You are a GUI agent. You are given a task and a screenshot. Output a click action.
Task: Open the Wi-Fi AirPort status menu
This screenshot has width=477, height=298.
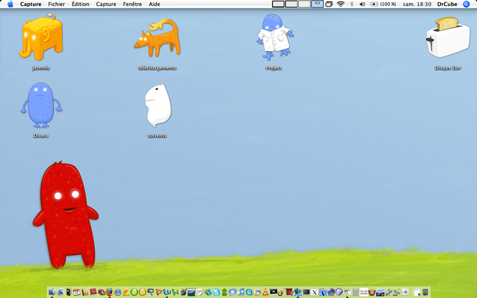[340, 4]
